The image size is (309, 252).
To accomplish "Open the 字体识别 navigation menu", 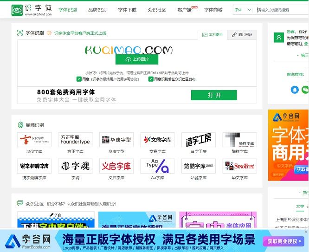I will click(x=68, y=10).
